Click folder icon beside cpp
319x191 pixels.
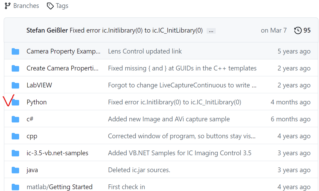16,136
